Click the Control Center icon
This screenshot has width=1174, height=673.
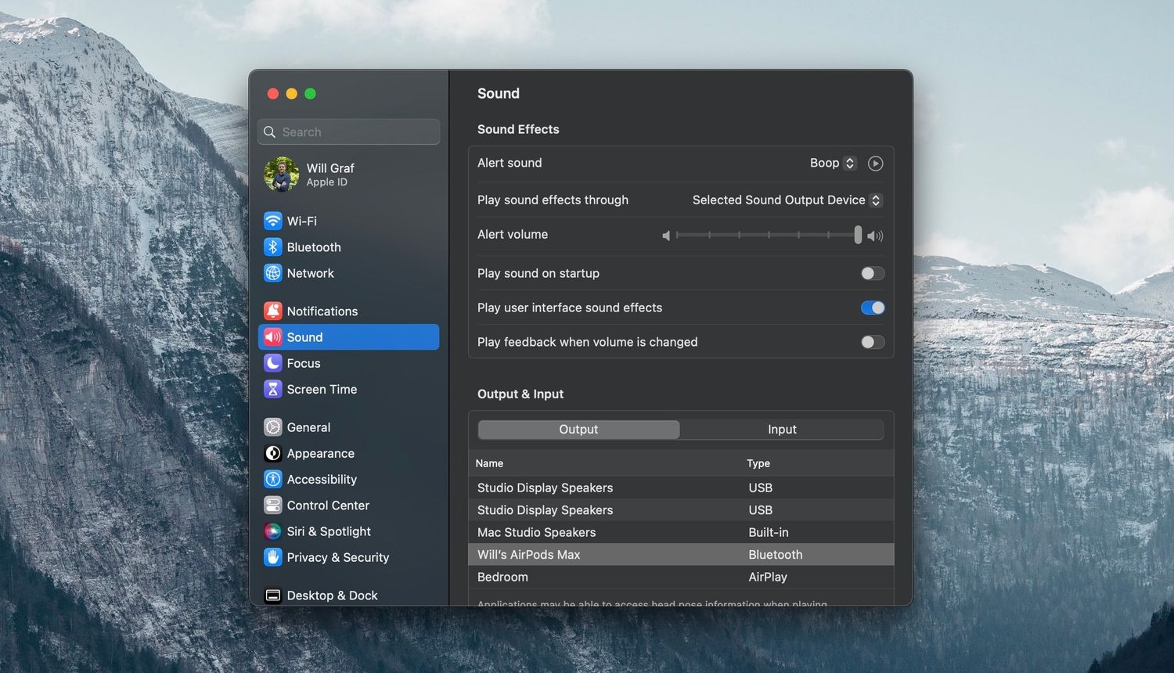[x=272, y=505]
